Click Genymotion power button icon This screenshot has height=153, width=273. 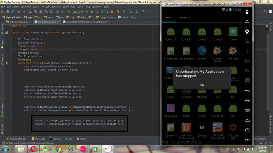pos(247,130)
